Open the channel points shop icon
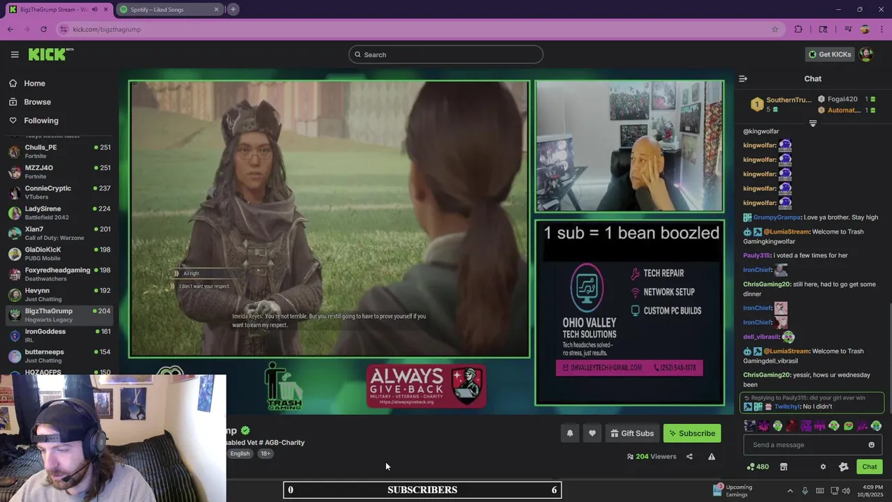The height and width of the screenshot is (502, 892). 783,466
